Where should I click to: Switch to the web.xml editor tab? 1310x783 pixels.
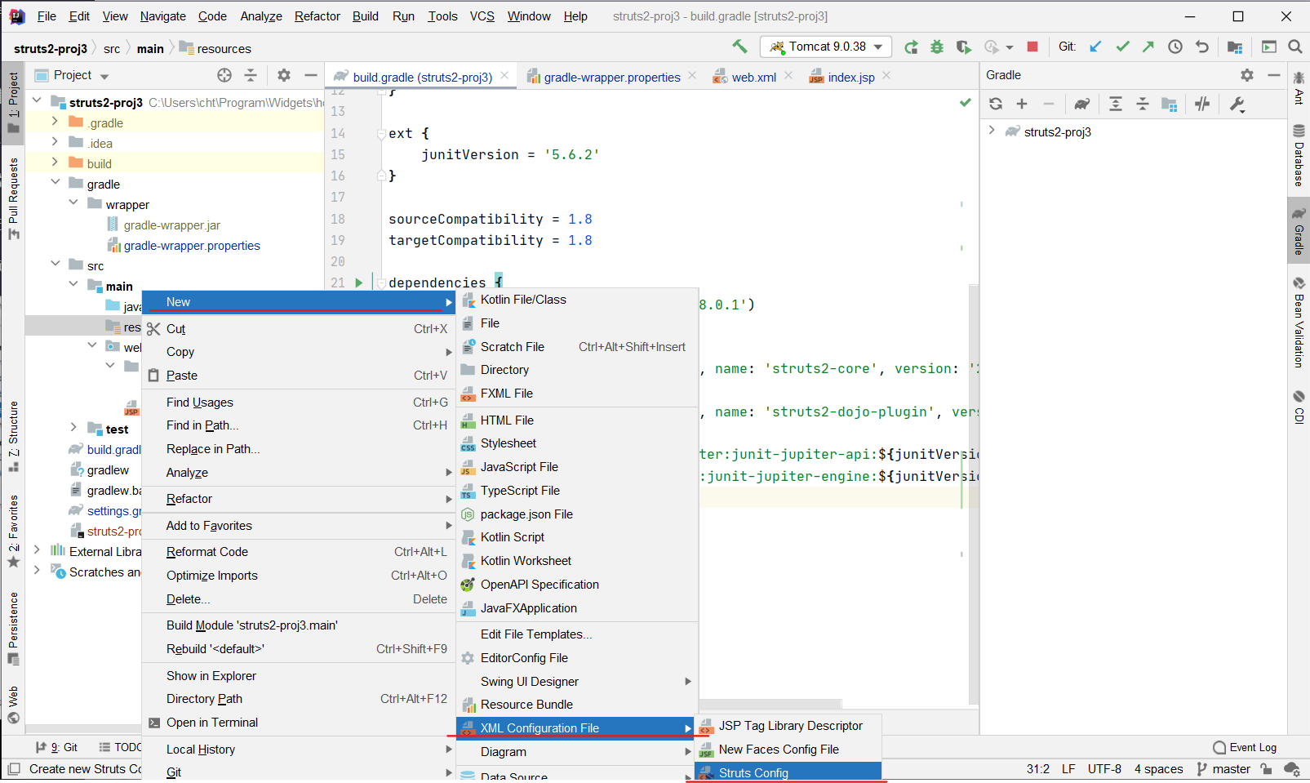[753, 77]
